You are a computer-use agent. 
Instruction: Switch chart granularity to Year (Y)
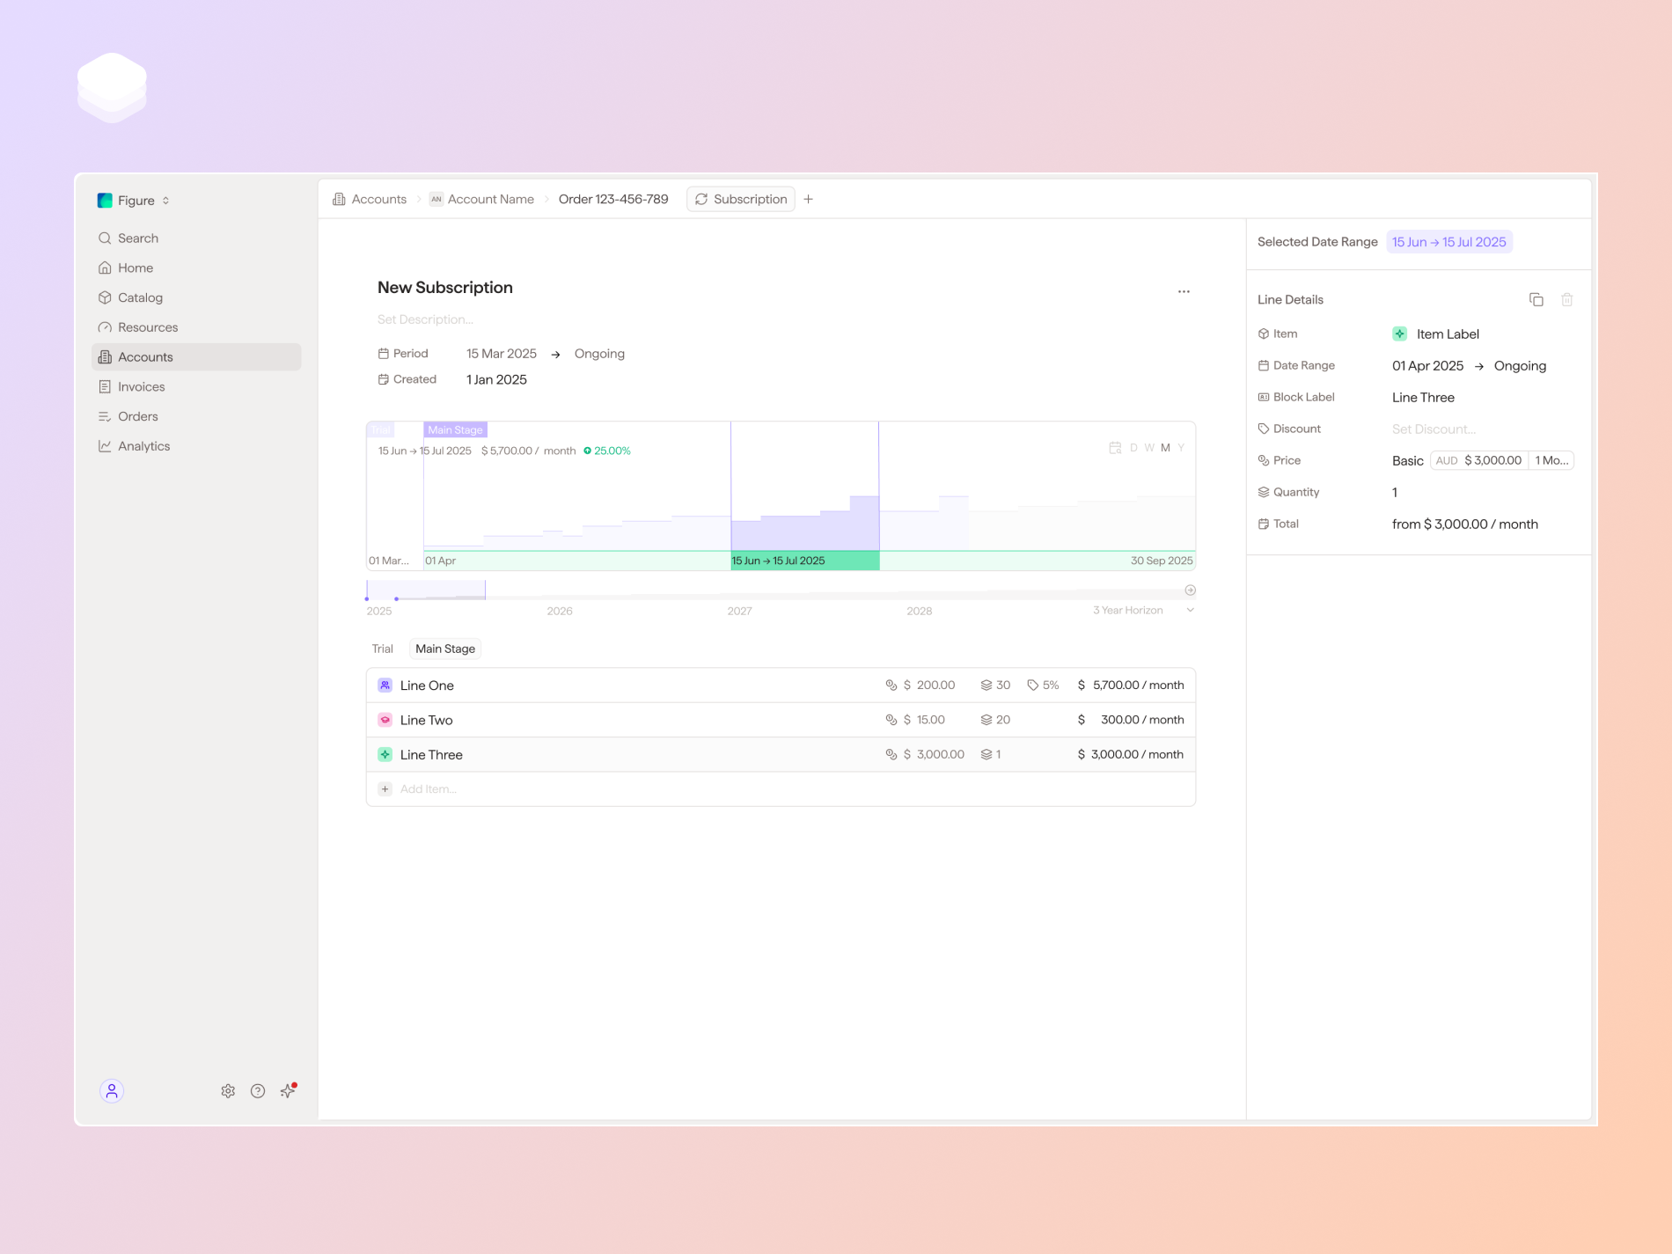click(1181, 448)
